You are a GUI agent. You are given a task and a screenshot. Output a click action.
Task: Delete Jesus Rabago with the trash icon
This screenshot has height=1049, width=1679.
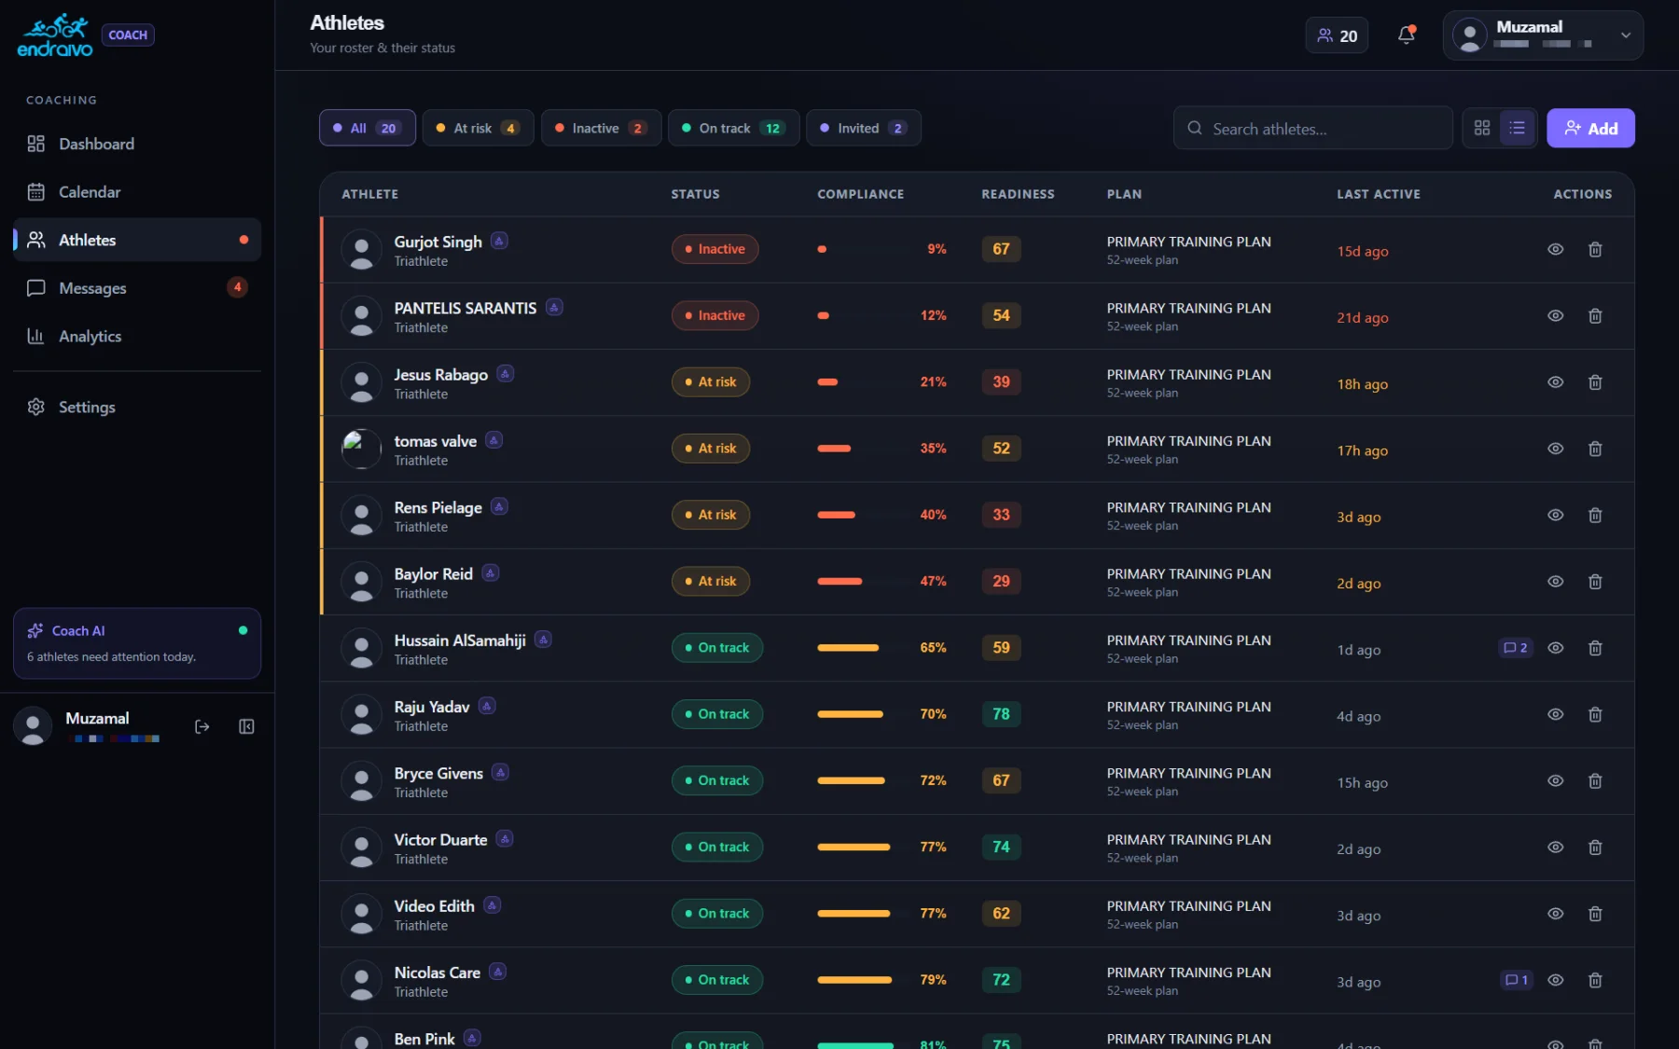tap(1595, 382)
